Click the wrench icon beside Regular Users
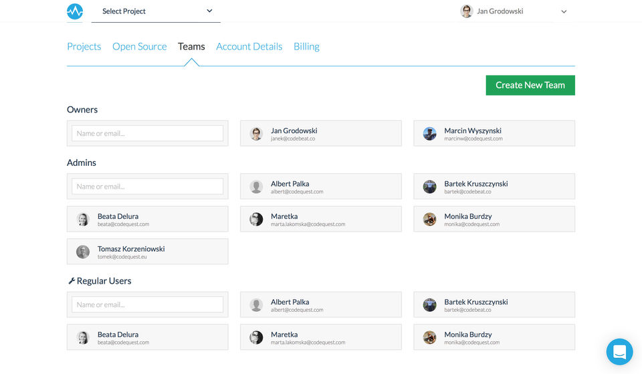The image size is (642, 374). (72, 280)
